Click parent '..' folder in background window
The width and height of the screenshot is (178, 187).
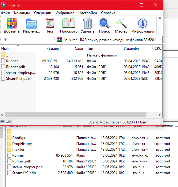11,132
